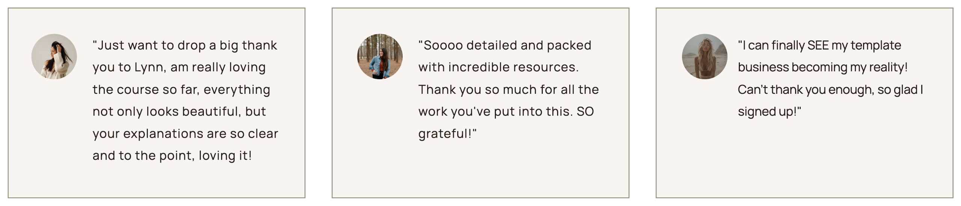The image size is (961, 206).
Task: Click the line "I can finally SEE my template"
Action: coord(819,45)
